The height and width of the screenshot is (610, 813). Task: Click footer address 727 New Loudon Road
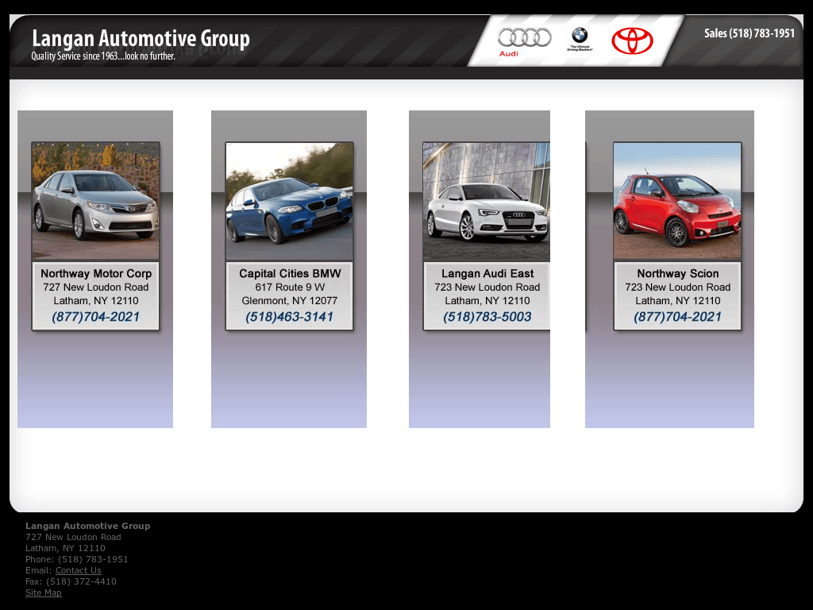73,537
